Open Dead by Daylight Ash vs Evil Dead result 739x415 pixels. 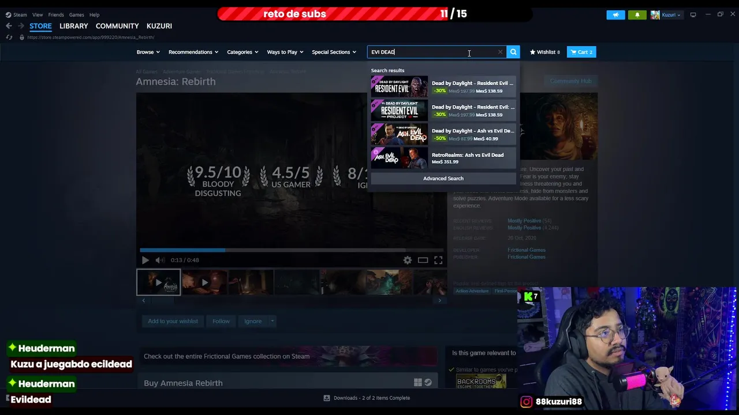point(443,134)
